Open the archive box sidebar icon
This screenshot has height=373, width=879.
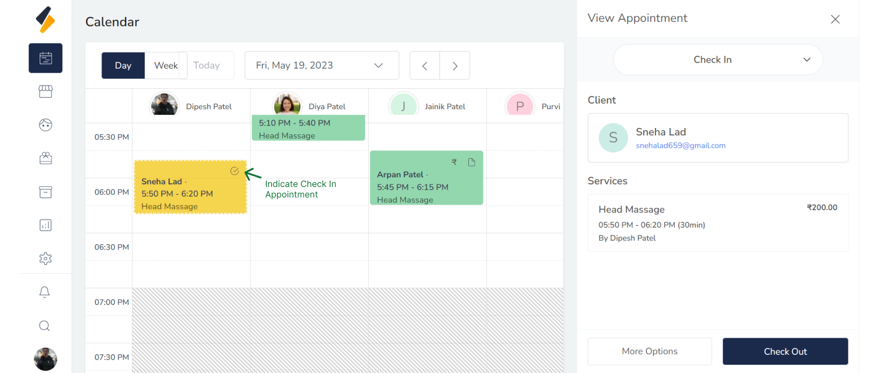[45, 192]
